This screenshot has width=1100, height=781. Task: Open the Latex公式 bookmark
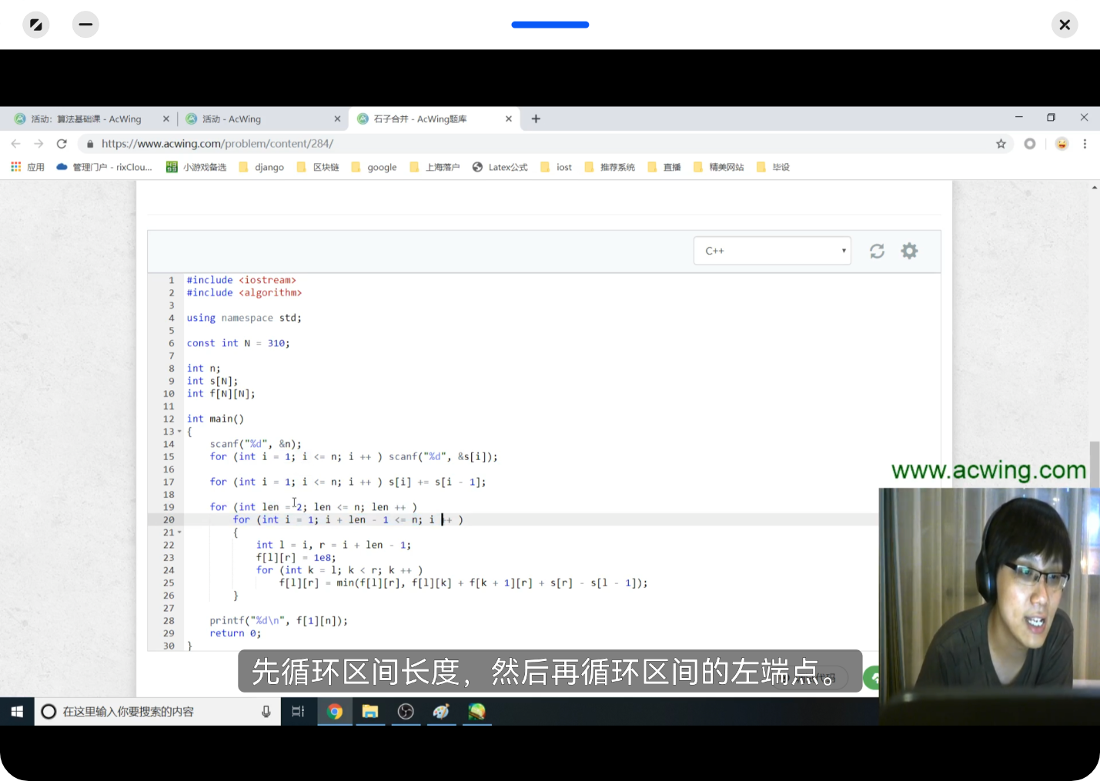tap(500, 166)
